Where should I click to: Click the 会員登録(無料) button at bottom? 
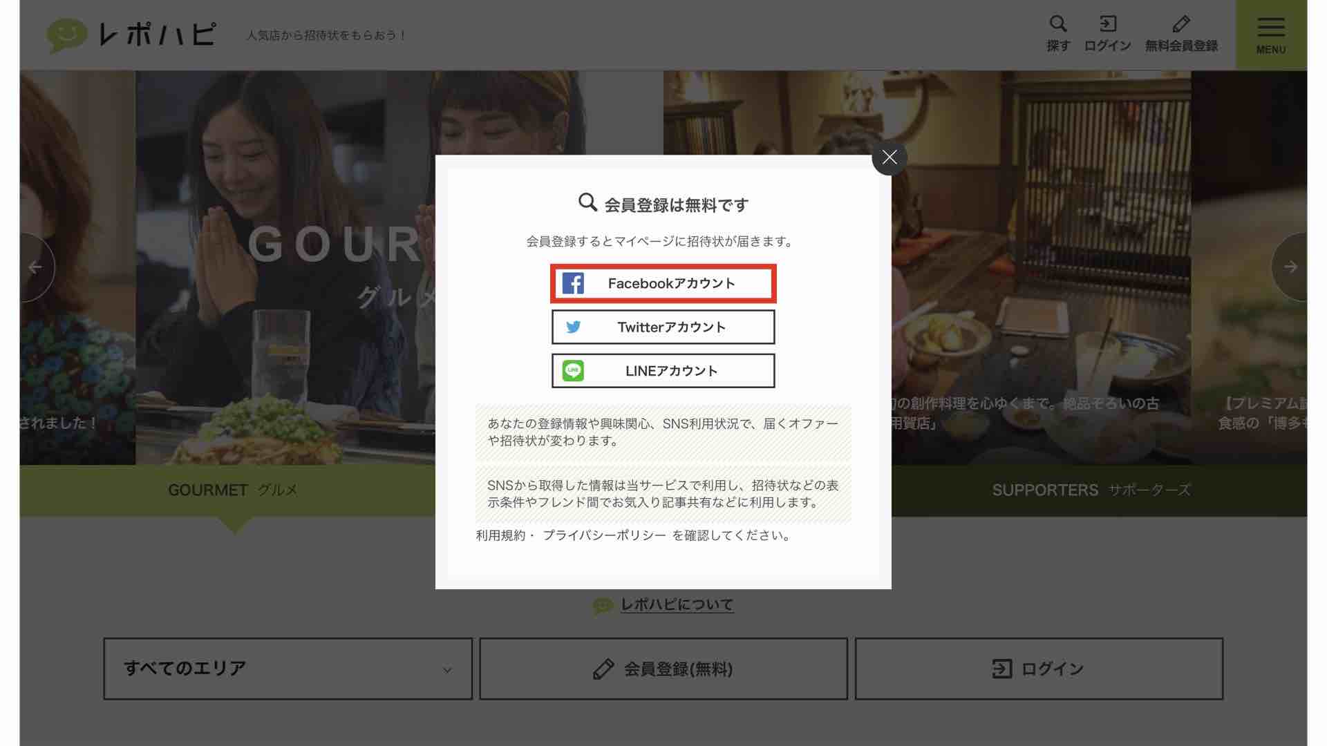click(x=663, y=669)
